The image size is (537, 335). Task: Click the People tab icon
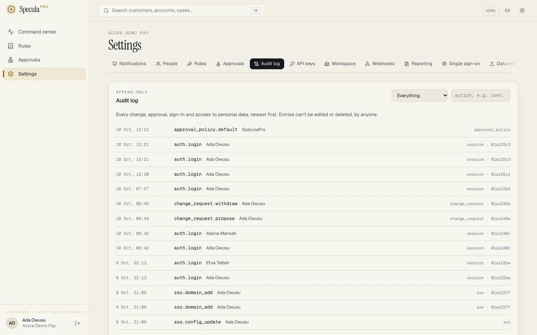pos(158,64)
